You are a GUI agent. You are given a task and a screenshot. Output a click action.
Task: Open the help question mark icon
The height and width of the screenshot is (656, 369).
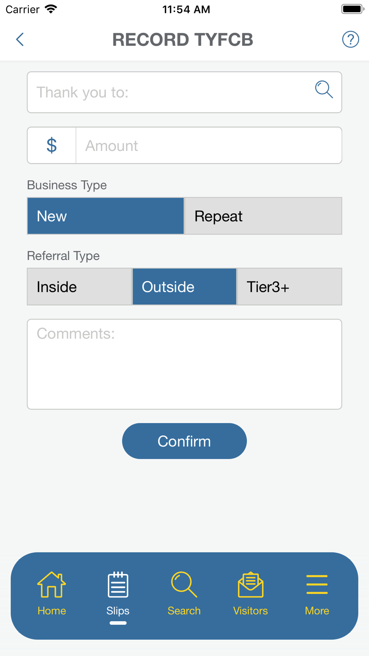point(350,39)
